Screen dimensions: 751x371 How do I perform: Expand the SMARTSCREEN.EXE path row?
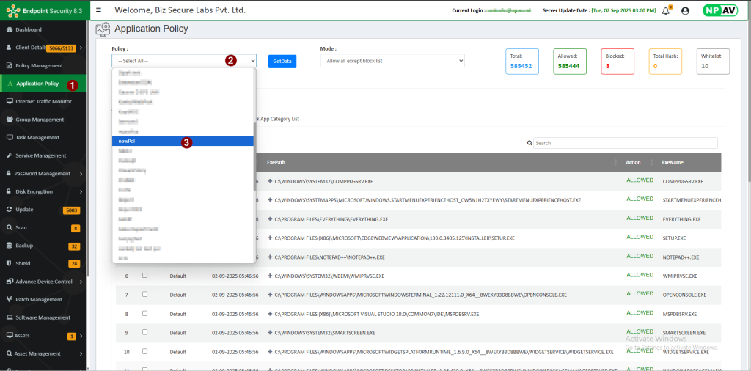tap(270, 333)
